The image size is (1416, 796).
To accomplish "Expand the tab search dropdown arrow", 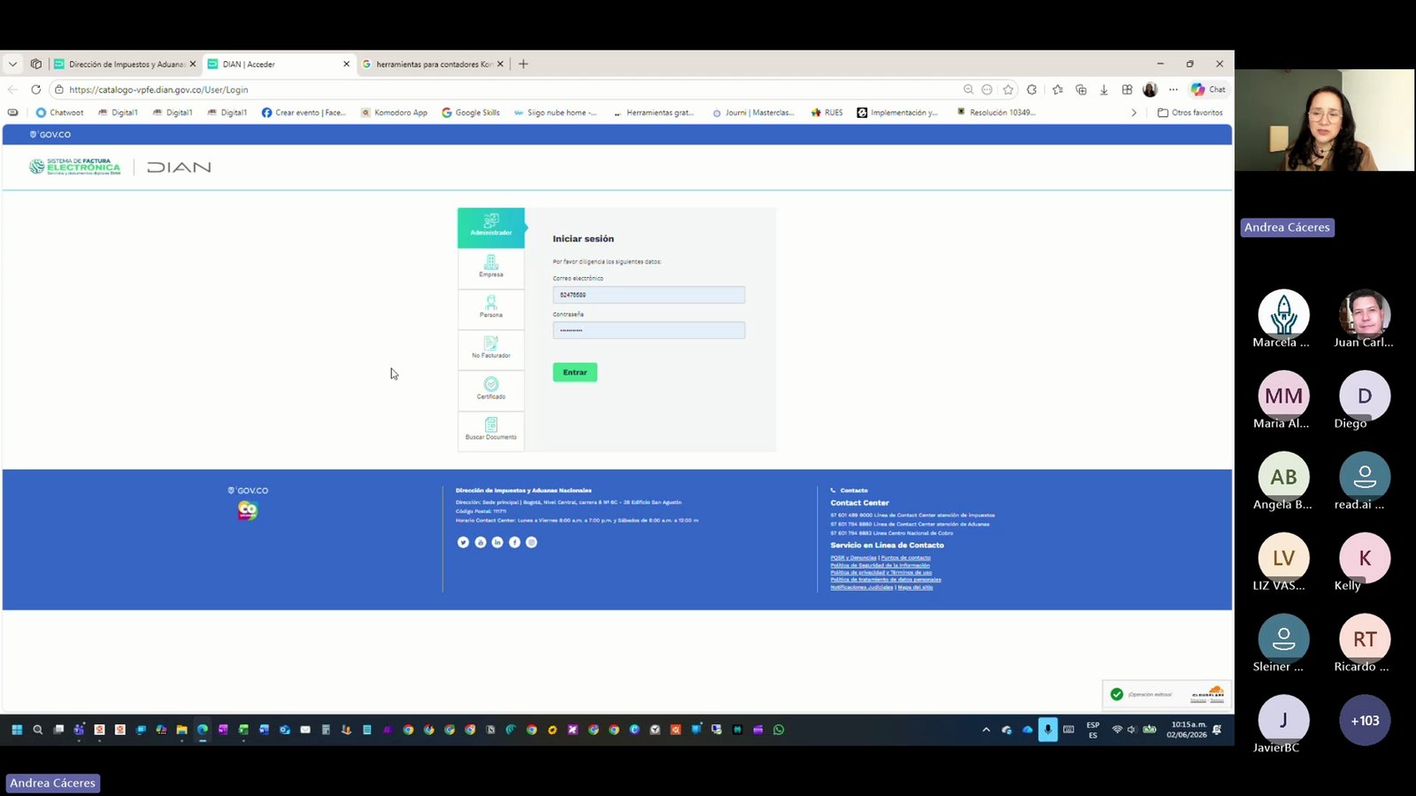I will [x=12, y=64].
